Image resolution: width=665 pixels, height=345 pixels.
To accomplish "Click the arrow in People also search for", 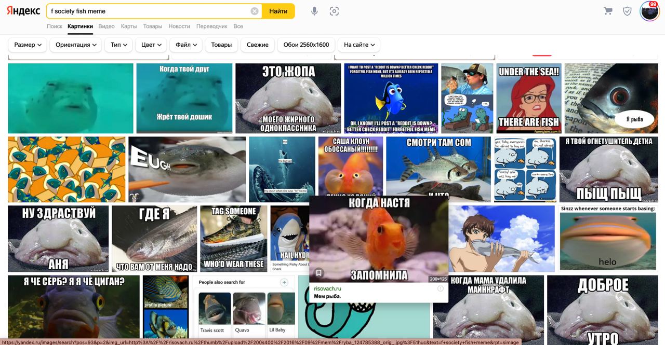I will (x=284, y=282).
